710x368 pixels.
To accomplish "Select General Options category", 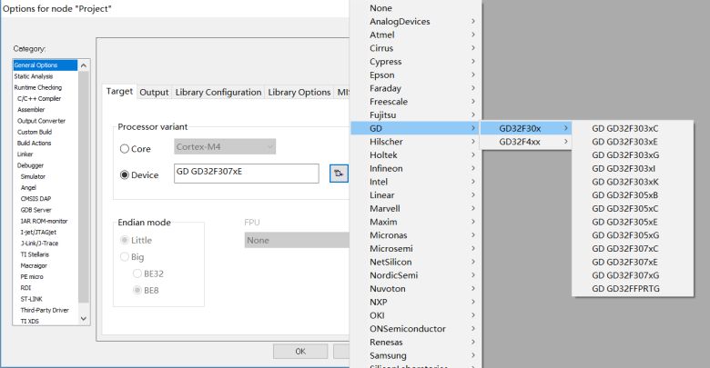I will (45, 65).
